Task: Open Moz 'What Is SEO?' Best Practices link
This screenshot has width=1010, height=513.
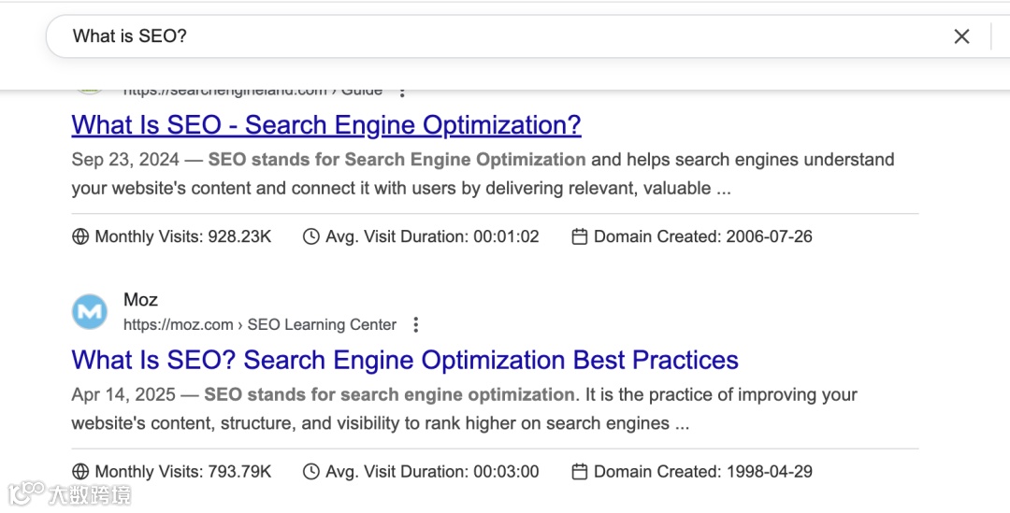Action: point(405,361)
